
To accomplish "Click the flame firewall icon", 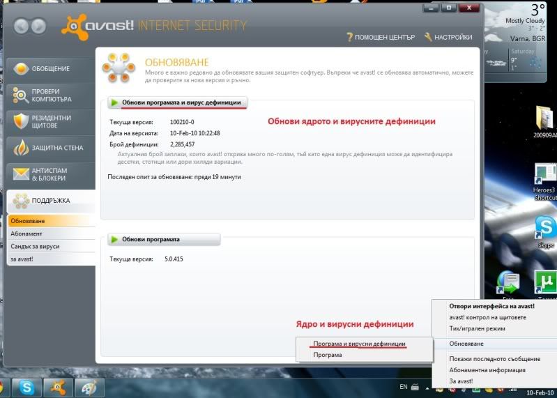I will [x=21, y=147].
